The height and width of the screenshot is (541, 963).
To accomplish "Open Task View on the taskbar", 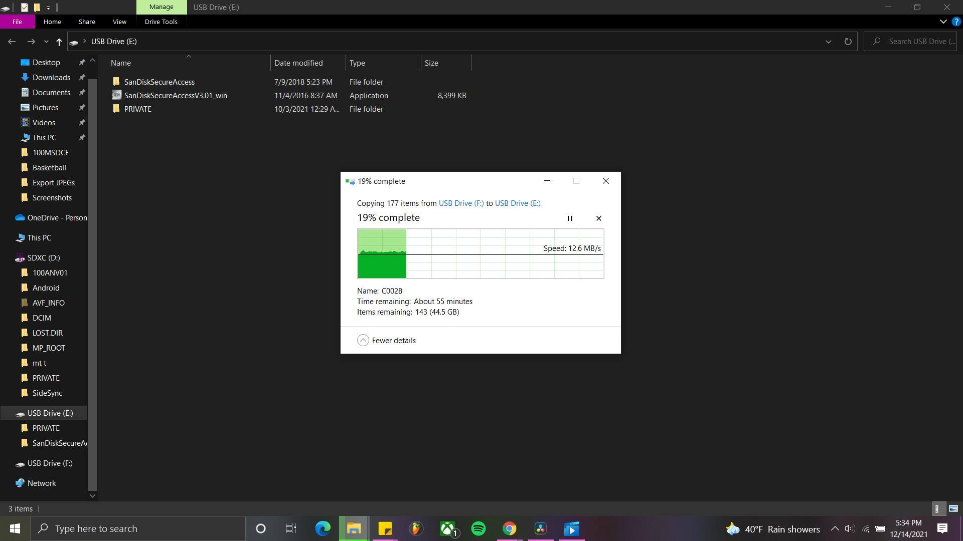I will coord(291,528).
